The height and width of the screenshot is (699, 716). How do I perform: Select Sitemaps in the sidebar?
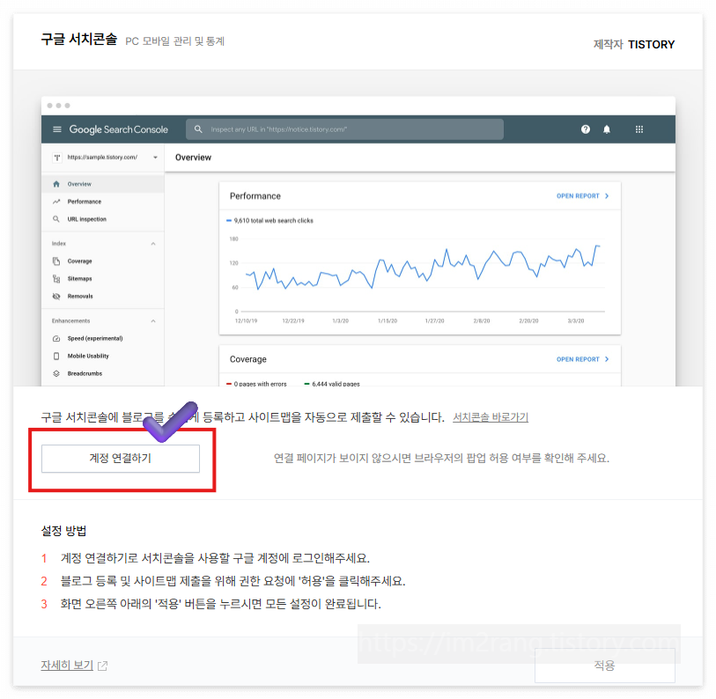pyautogui.click(x=103, y=278)
